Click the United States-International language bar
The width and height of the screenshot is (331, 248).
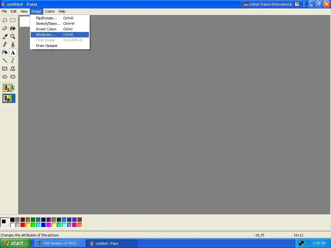268,5
